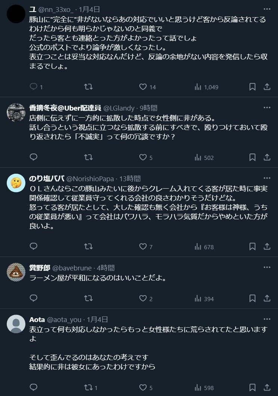
Task: Open the @NorishioPapa profile handle
Action: pyautogui.click(x=90, y=179)
